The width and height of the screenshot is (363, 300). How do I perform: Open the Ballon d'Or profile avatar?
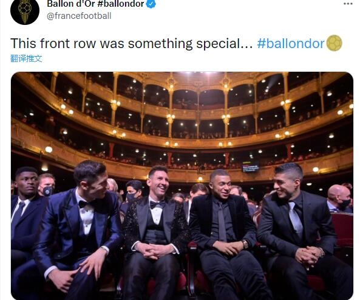(25, 10)
